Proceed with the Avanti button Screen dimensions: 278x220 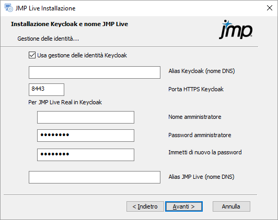[x=184, y=206]
